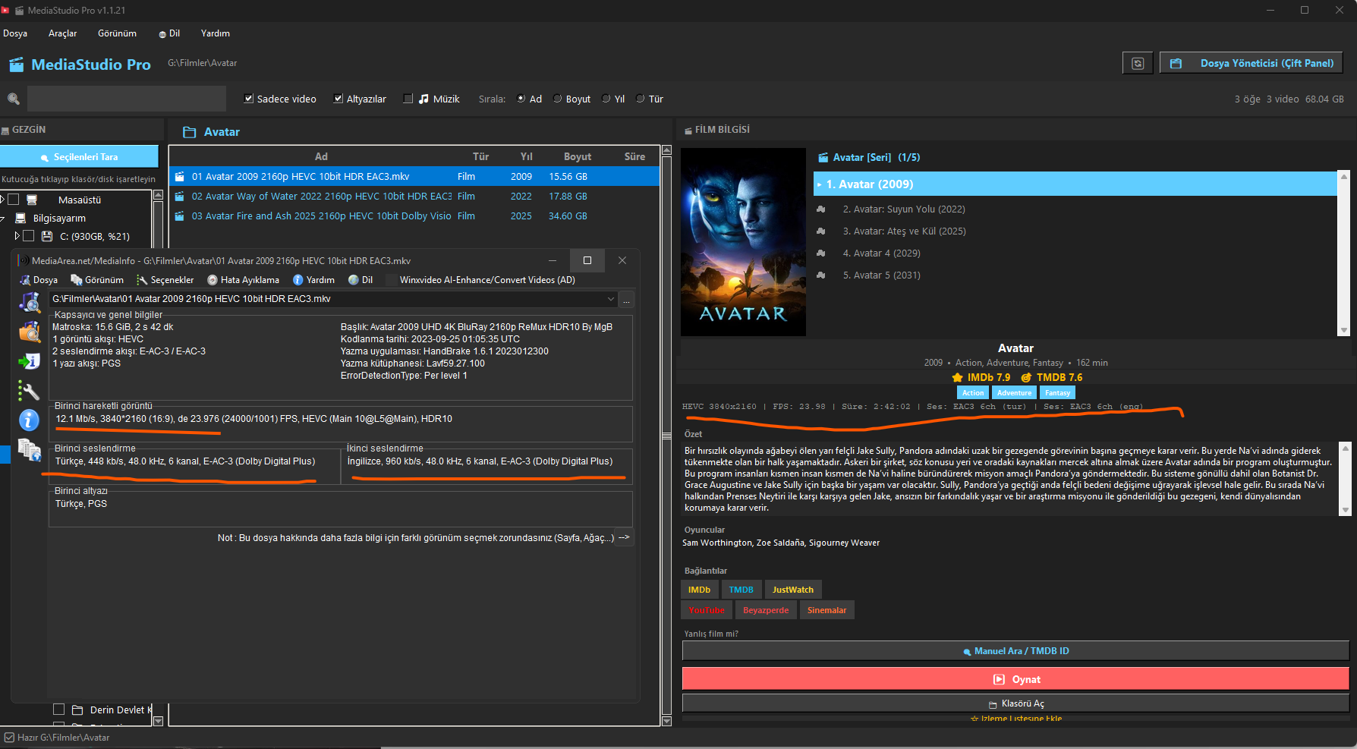Click the Bilgisayarım computer icon in tree
The height and width of the screenshot is (749, 1357).
pyautogui.click(x=20, y=218)
